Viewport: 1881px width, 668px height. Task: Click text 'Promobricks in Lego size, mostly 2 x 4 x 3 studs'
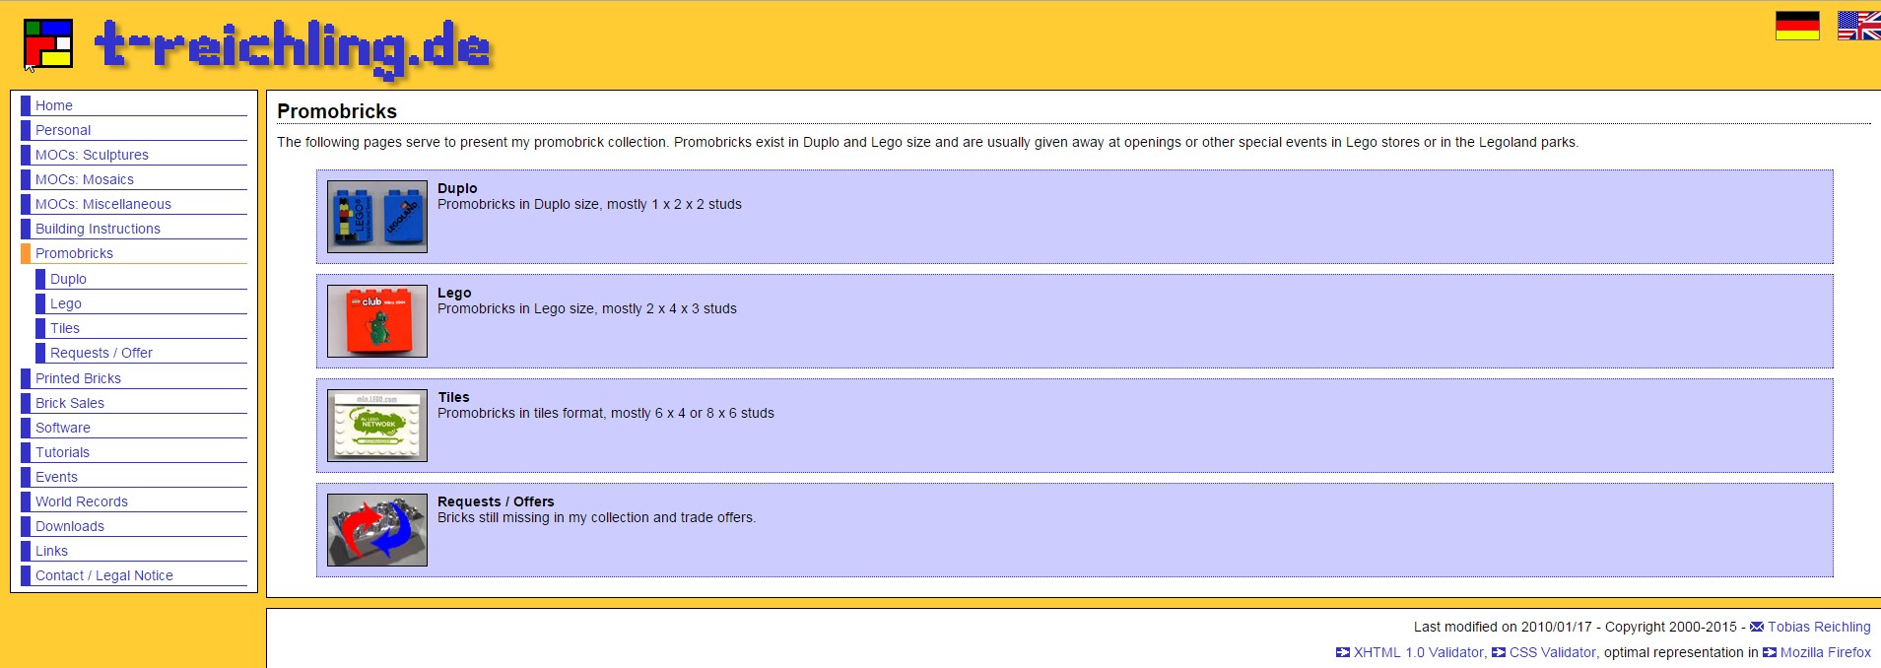(x=587, y=308)
